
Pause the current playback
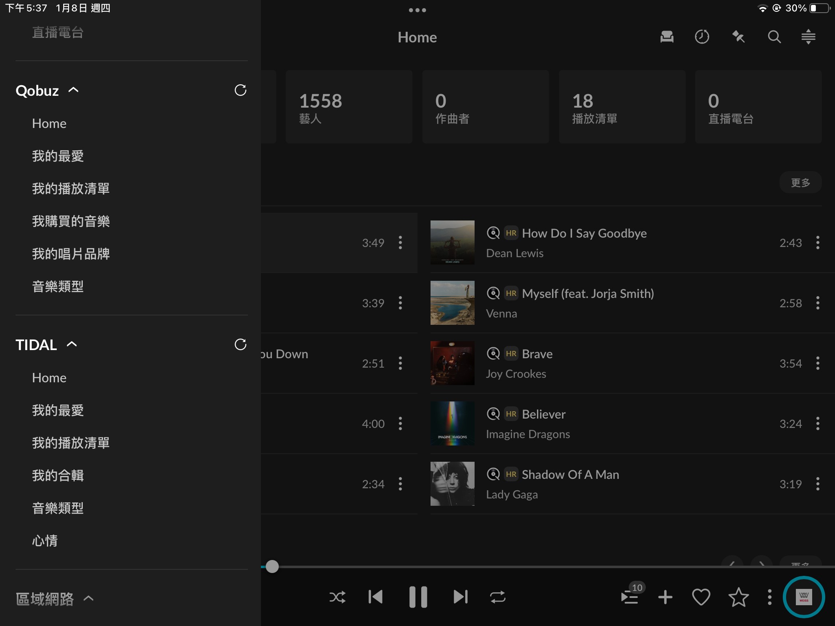(x=418, y=597)
